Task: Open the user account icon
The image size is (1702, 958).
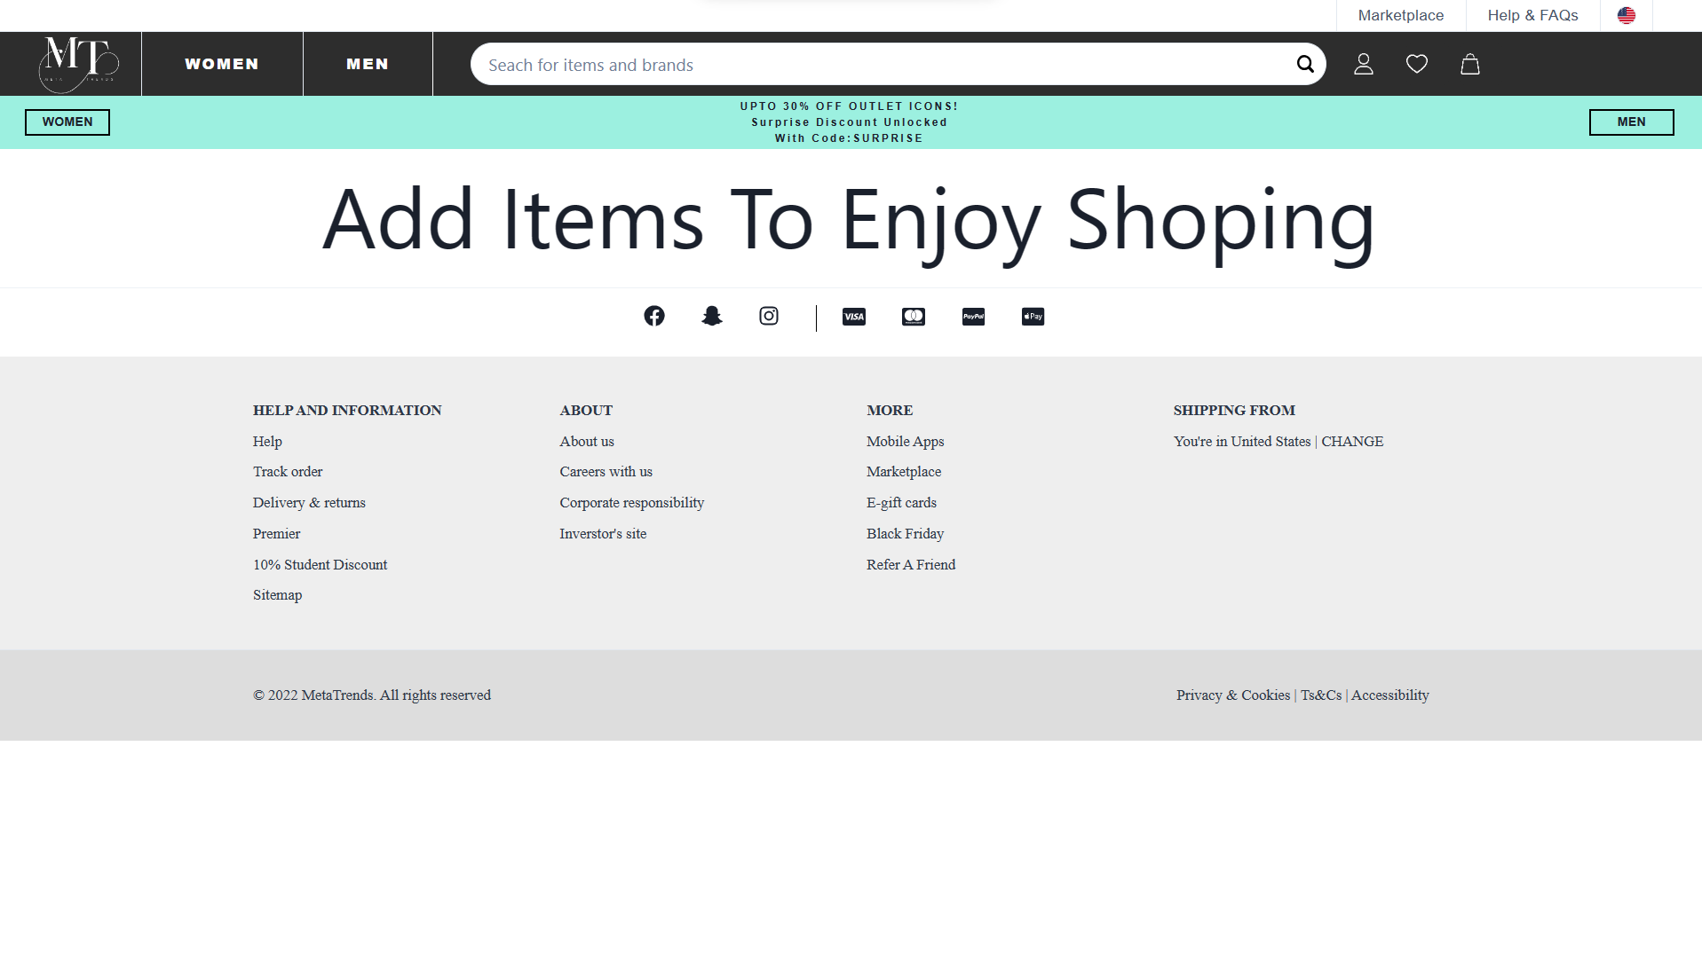Action: click(1363, 64)
